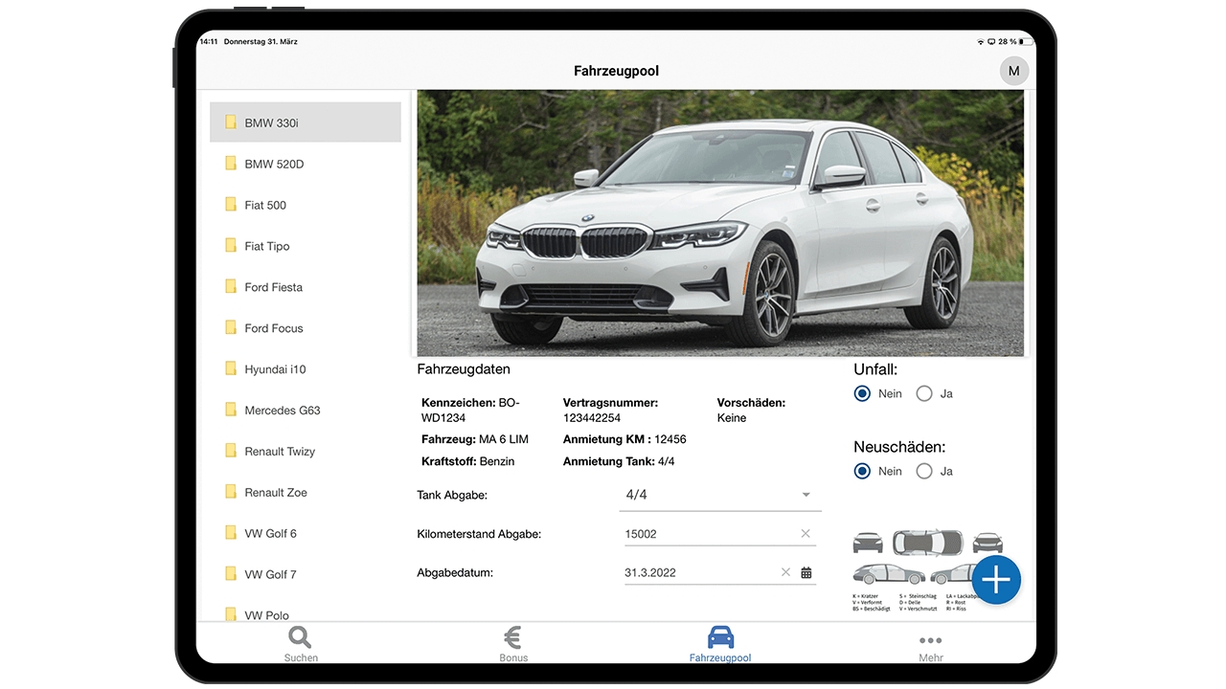Select the front view car diagram
The width and height of the screenshot is (1226, 689).
pyautogui.click(x=868, y=543)
